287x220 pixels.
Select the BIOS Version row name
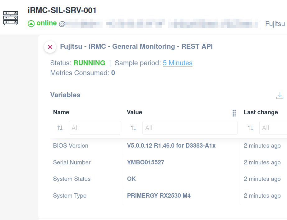pyautogui.click(x=71, y=145)
